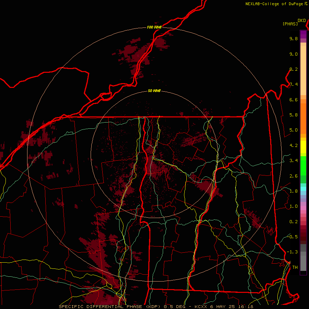Viewport: 309px width, 309px height.
Task: Click the NEXLAB-College of DuPage credit text
Action: [x=274, y=4]
